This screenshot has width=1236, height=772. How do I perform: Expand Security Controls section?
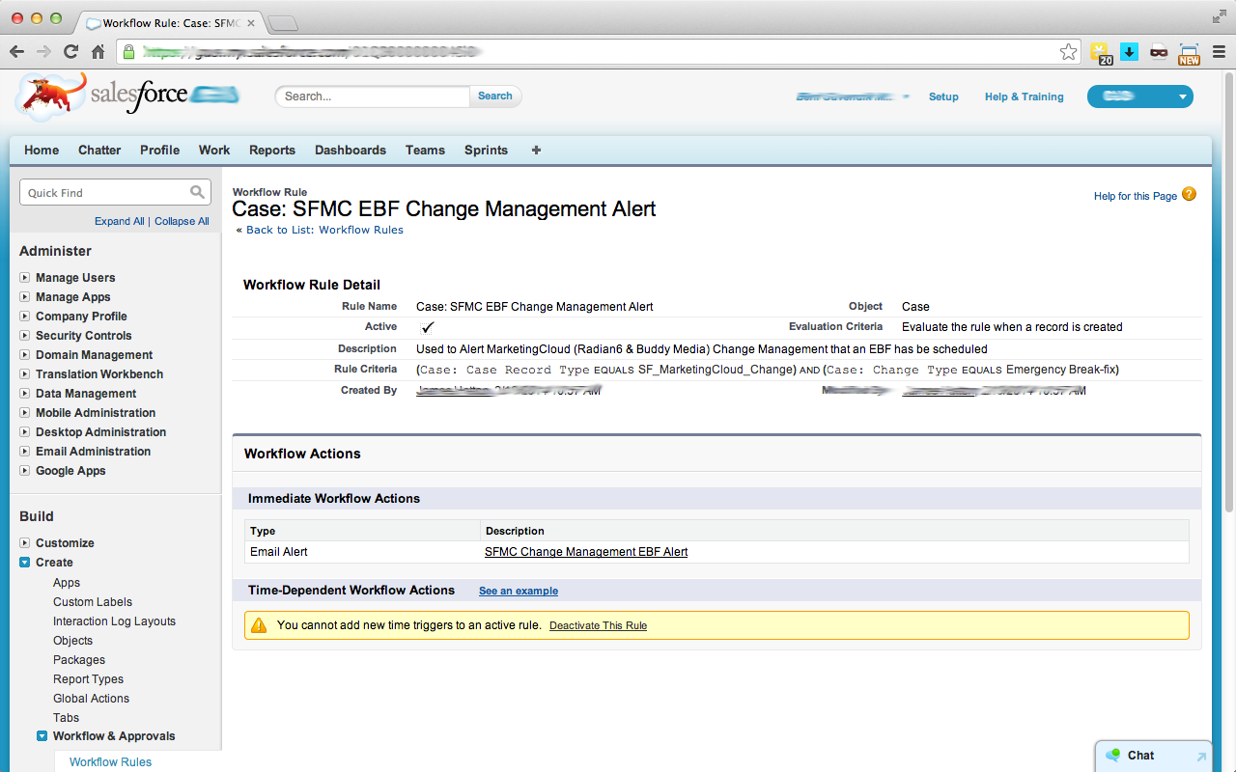[x=25, y=336]
